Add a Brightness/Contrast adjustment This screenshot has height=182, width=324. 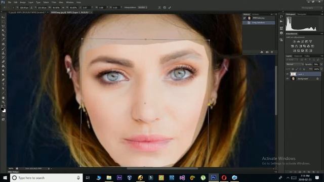click(294, 41)
